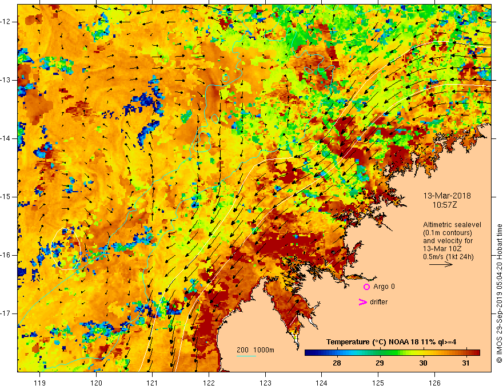Screen dimensions: 503x389
Task: Click the cyan 200m depth contour legend line
Action: tap(246, 356)
